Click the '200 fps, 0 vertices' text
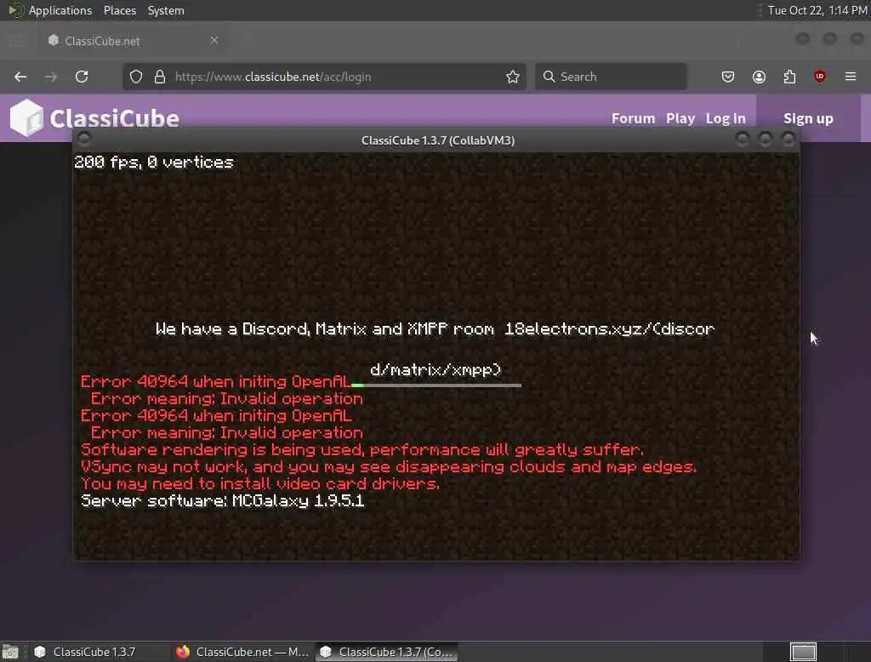 click(154, 163)
